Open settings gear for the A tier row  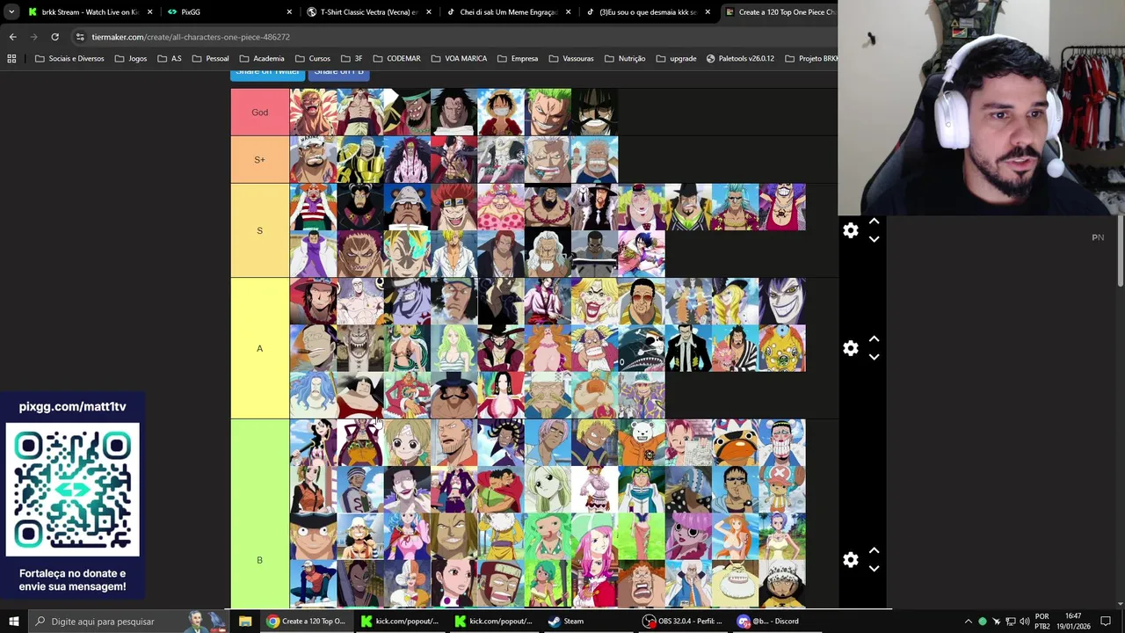850,348
